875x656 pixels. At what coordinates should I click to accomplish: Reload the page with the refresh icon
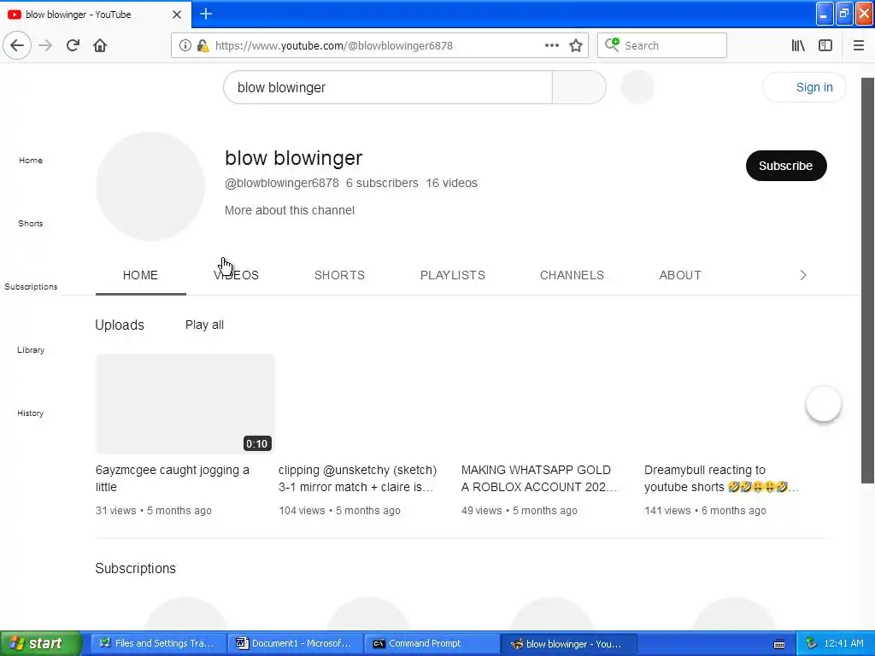pos(73,45)
